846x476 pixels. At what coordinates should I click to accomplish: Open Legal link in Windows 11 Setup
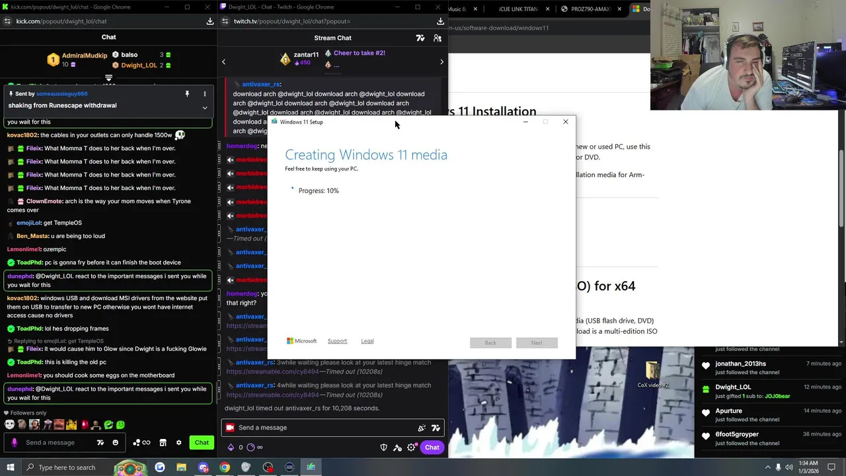tap(367, 341)
